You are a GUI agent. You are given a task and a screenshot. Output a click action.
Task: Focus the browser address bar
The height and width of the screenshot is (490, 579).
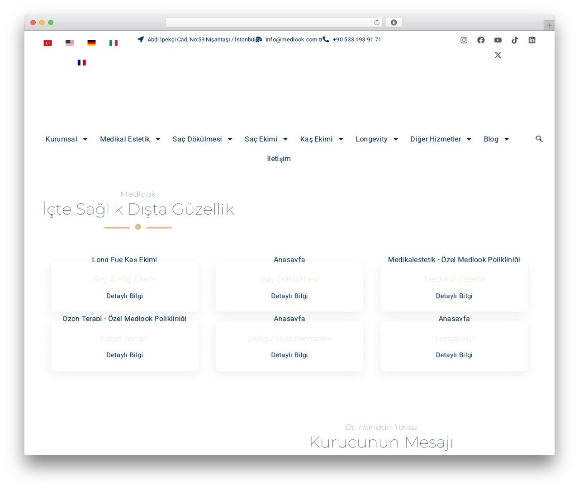(x=274, y=23)
